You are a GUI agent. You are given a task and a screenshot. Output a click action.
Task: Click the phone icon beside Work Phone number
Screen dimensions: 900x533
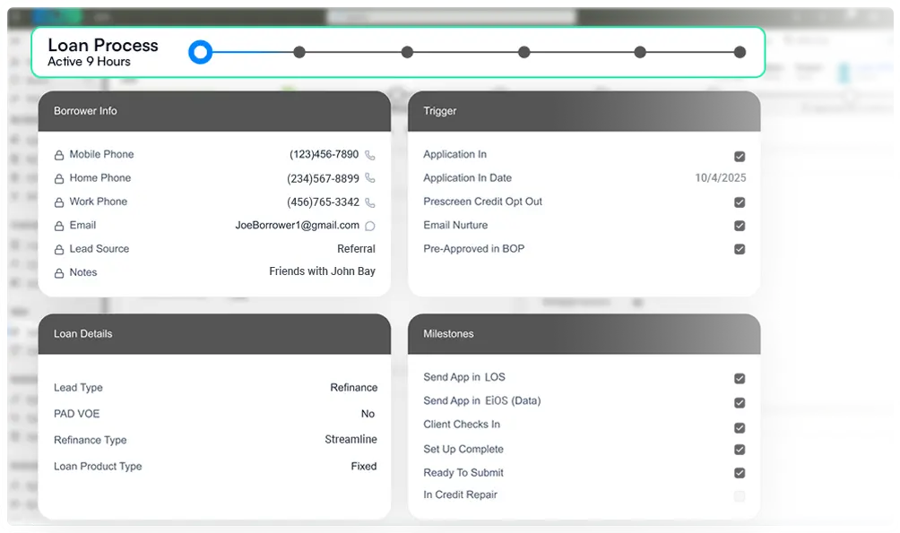coord(370,202)
